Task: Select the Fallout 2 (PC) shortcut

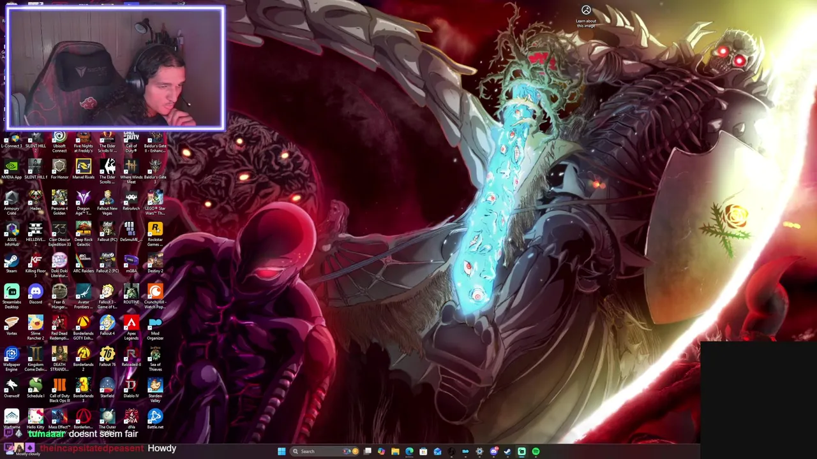Action: pos(107,263)
